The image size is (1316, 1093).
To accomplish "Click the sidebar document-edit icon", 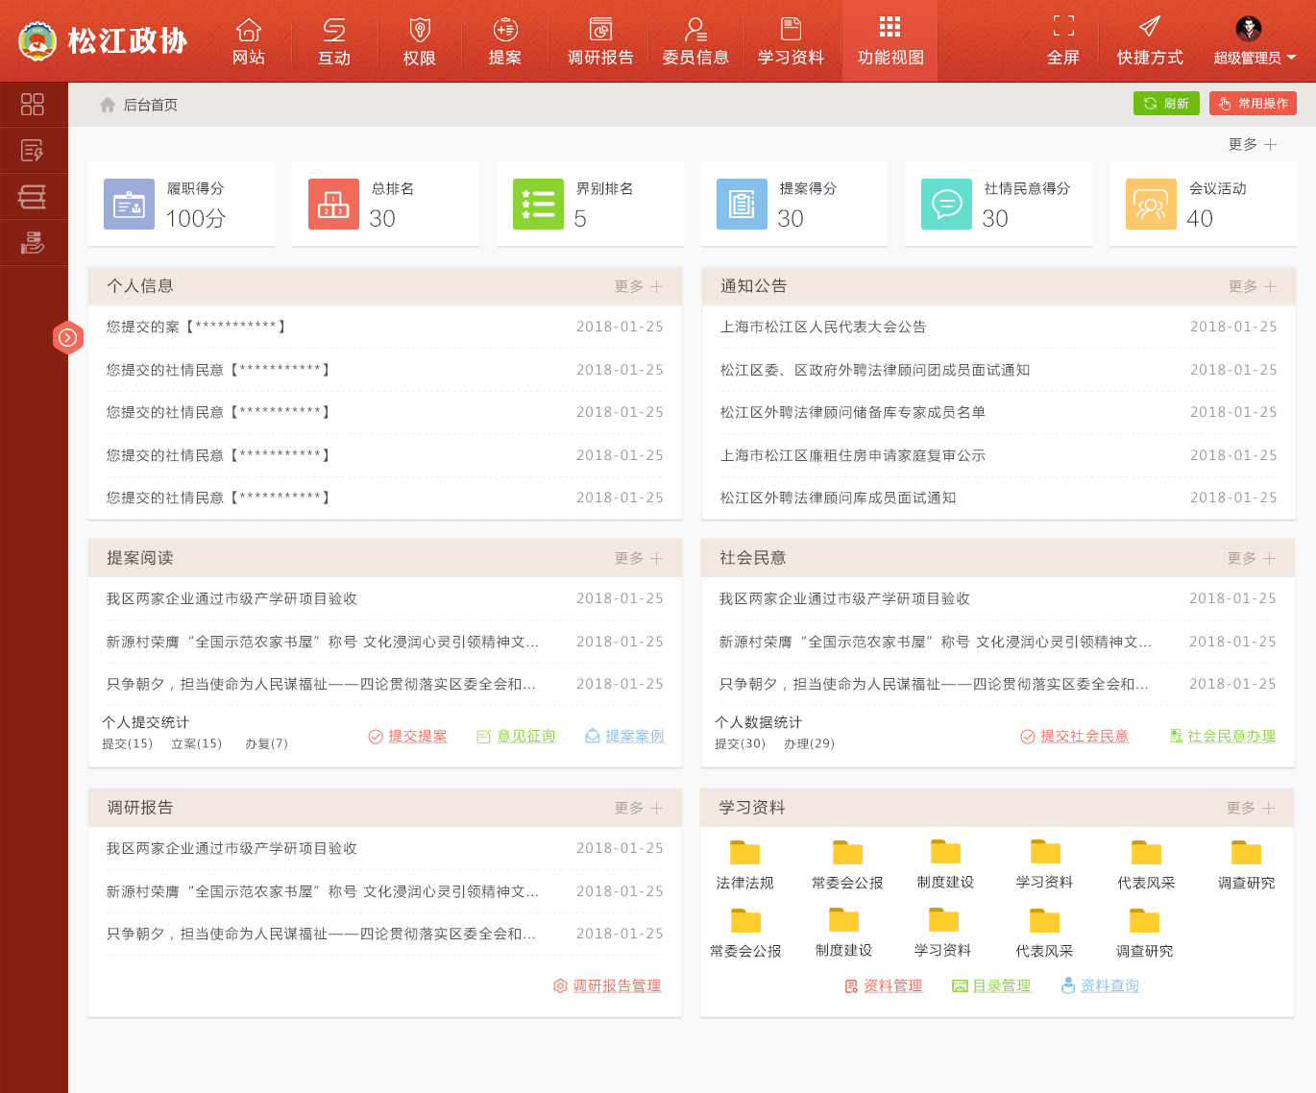I will (x=33, y=151).
